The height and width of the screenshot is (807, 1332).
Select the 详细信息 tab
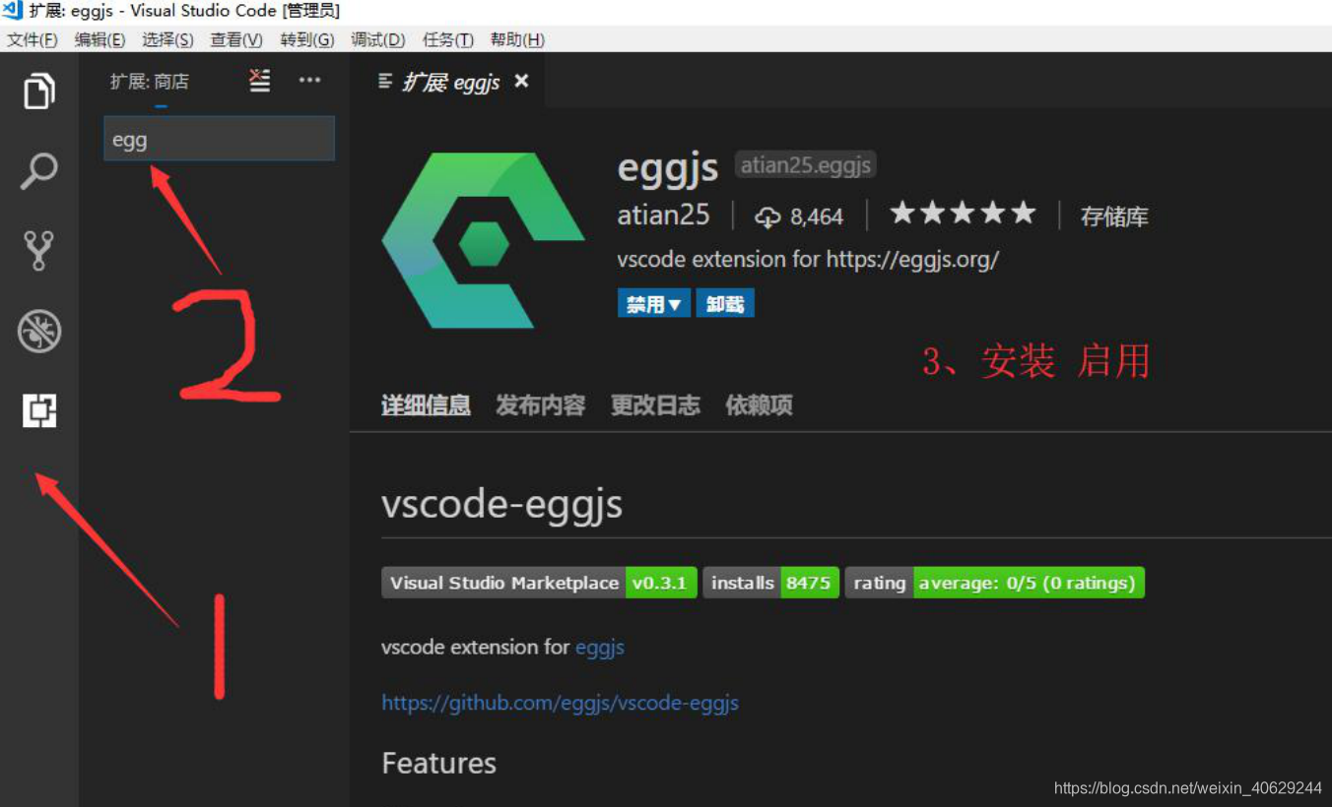[426, 404]
